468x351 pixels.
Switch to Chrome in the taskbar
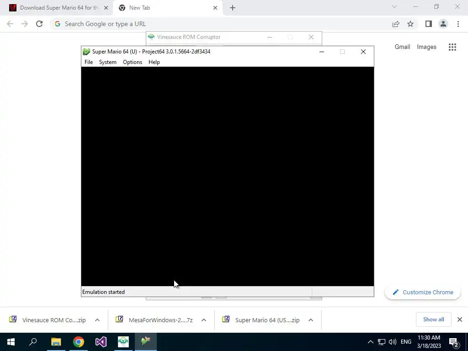79,342
